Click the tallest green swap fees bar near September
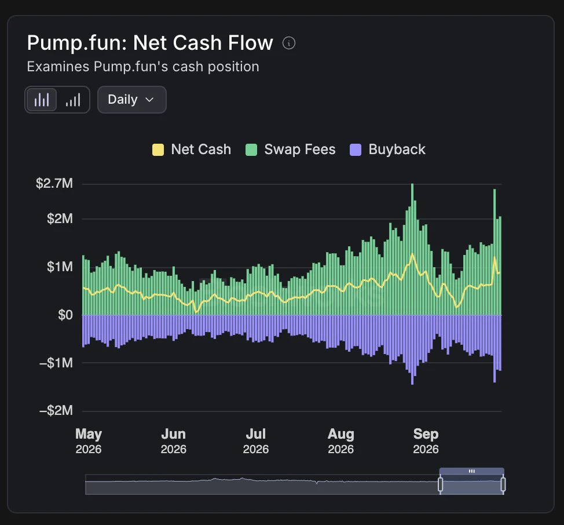The width and height of the screenshot is (564, 525). coord(412,249)
